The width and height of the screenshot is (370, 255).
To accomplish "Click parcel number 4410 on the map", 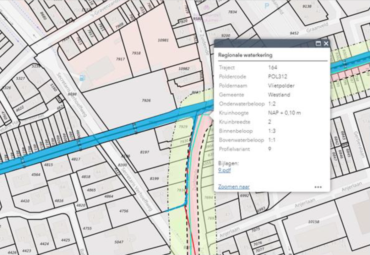I will click(25, 201).
